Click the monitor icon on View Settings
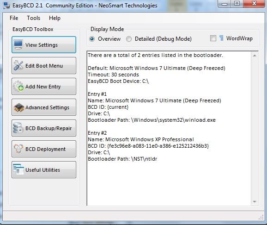The height and width of the screenshot is (225, 267). 18,44
